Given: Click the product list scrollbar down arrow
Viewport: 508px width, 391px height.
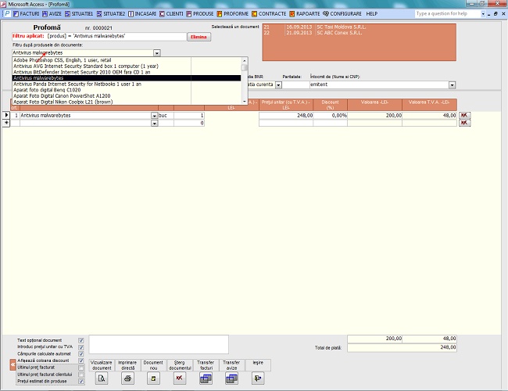Looking at the screenshot, I should (x=245, y=102).
